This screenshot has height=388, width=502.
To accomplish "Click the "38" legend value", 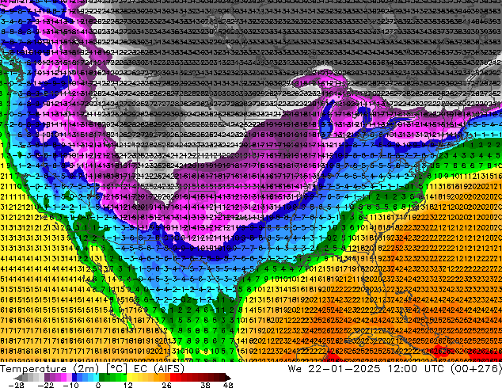I will [x=205, y=385].
